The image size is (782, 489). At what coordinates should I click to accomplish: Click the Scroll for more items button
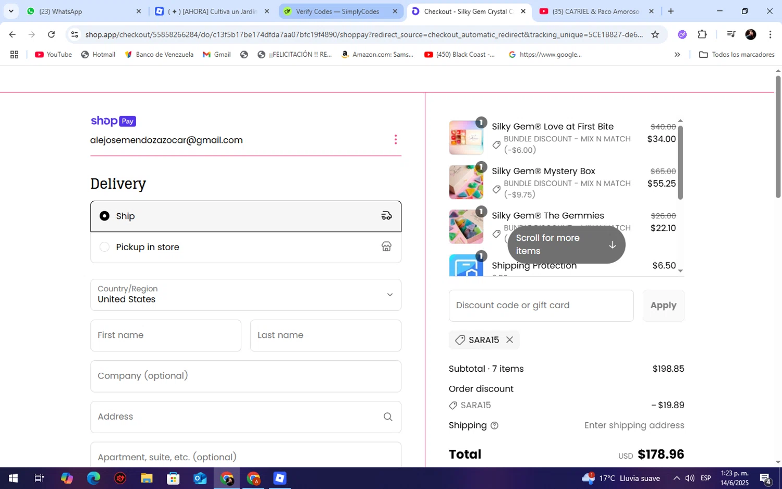tap(566, 244)
